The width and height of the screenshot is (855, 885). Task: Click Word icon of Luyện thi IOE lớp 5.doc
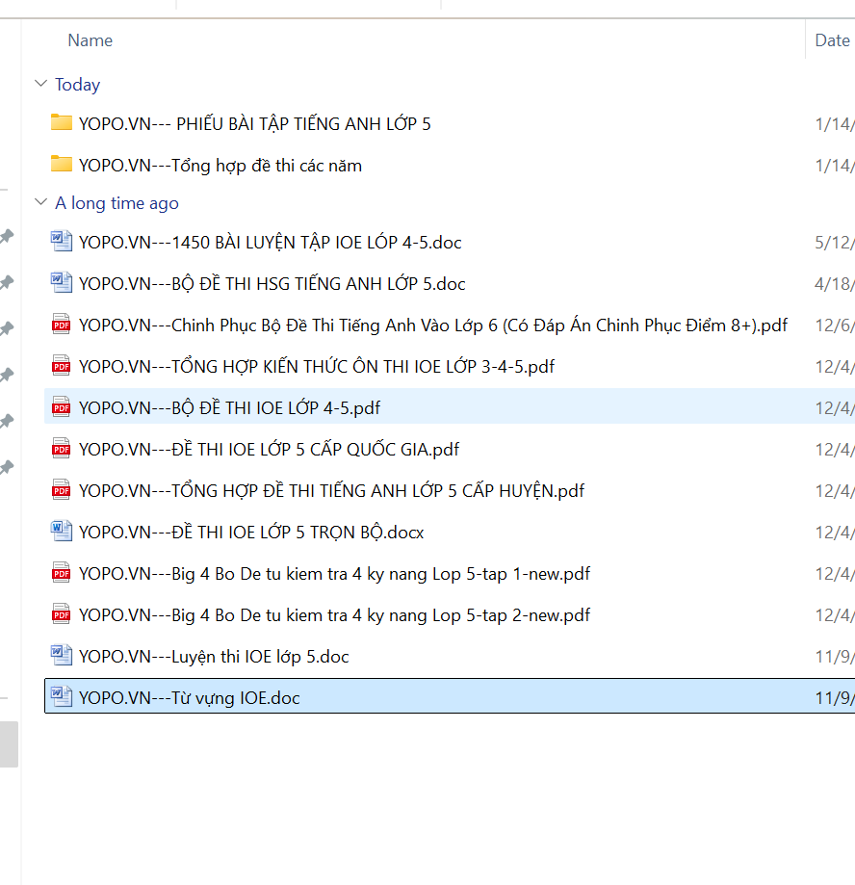(x=62, y=656)
